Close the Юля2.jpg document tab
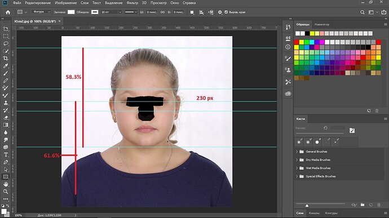This screenshot has width=389, height=218. pos(59,21)
